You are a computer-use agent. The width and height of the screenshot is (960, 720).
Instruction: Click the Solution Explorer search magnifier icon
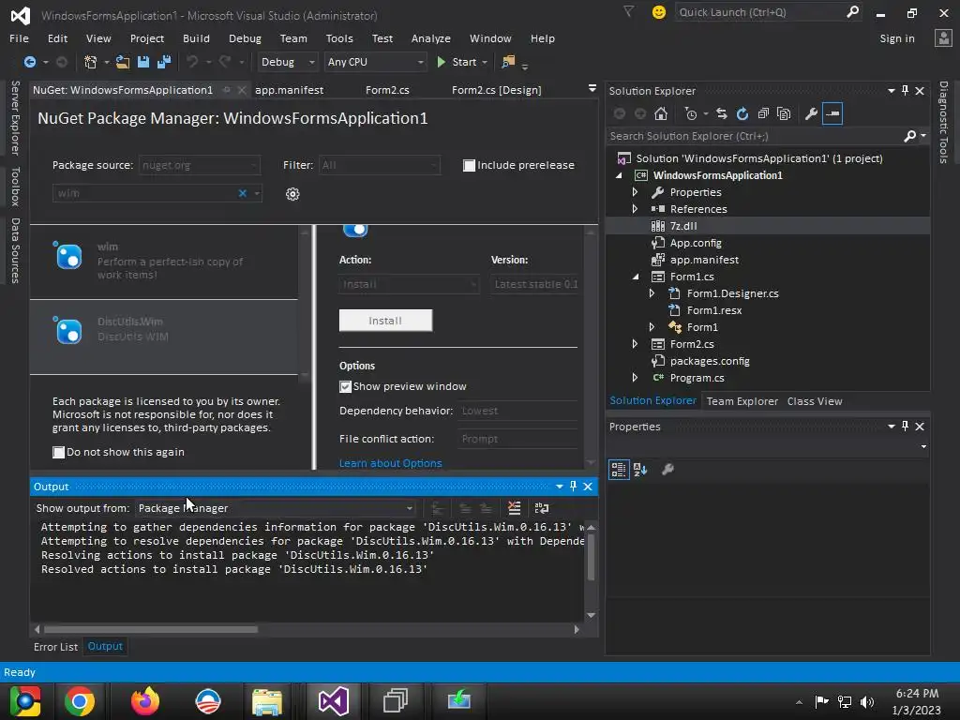pyautogui.click(x=910, y=136)
